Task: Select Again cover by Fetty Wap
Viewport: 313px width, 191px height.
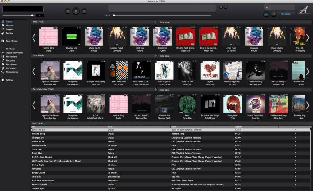Action: click(x=210, y=71)
